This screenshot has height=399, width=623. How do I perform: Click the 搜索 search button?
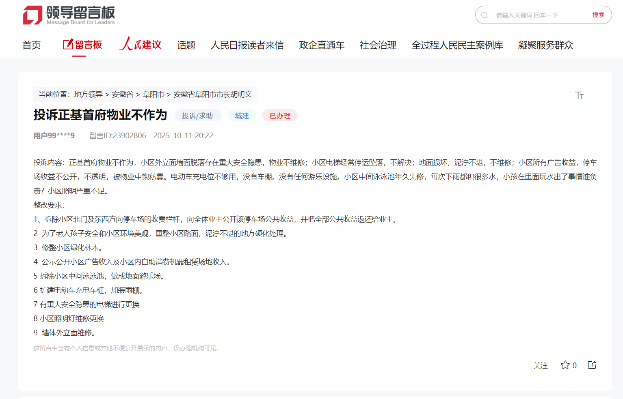coord(599,15)
